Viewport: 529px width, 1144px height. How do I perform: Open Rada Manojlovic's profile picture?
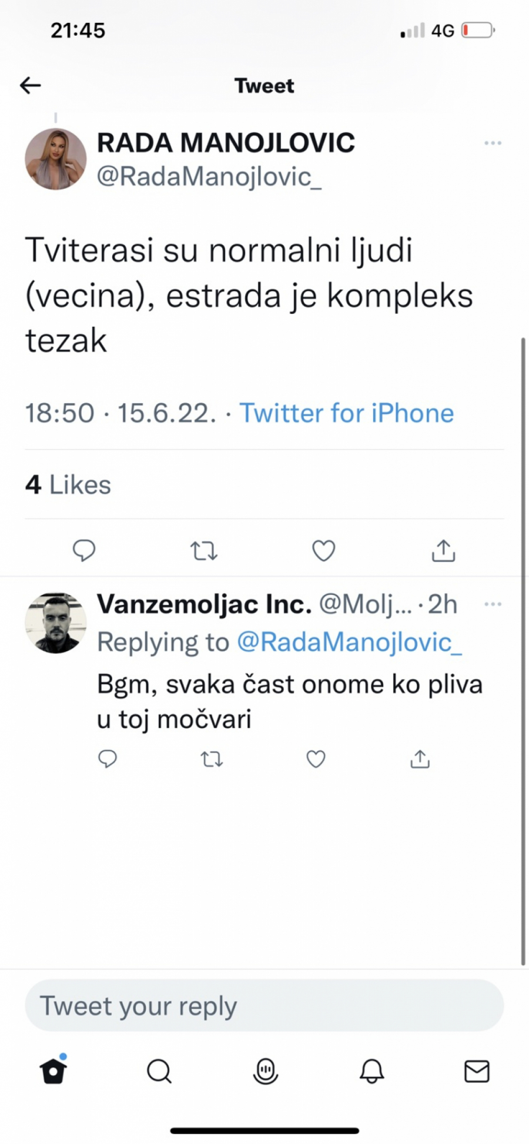(55, 159)
